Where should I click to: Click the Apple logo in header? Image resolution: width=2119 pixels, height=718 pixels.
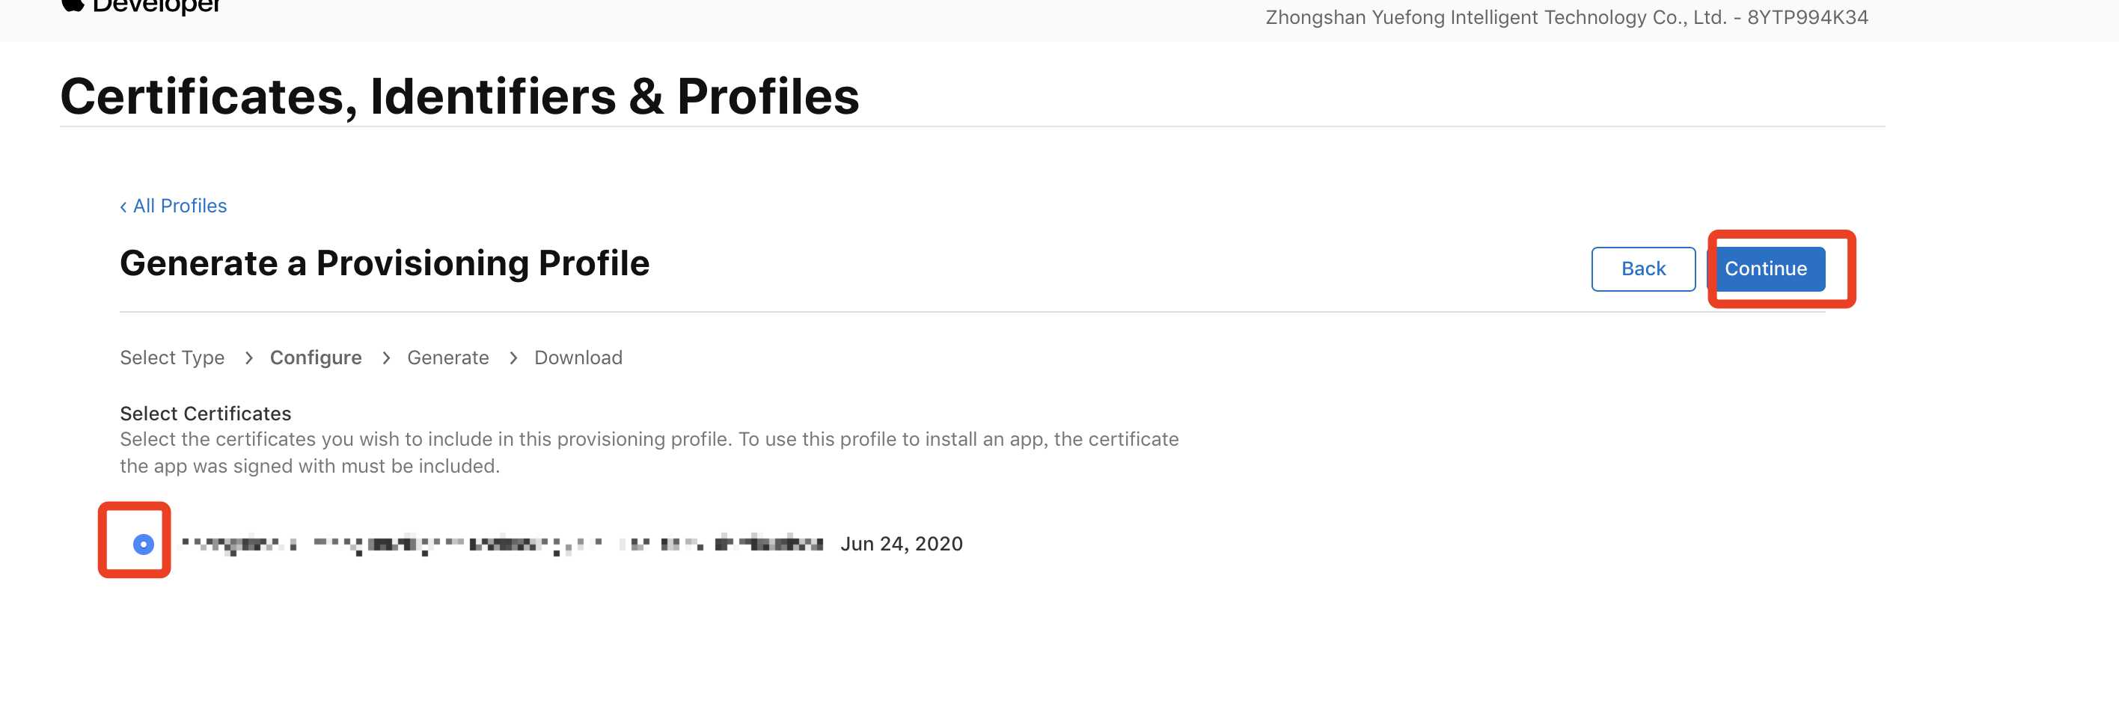pyautogui.click(x=73, y=5)
